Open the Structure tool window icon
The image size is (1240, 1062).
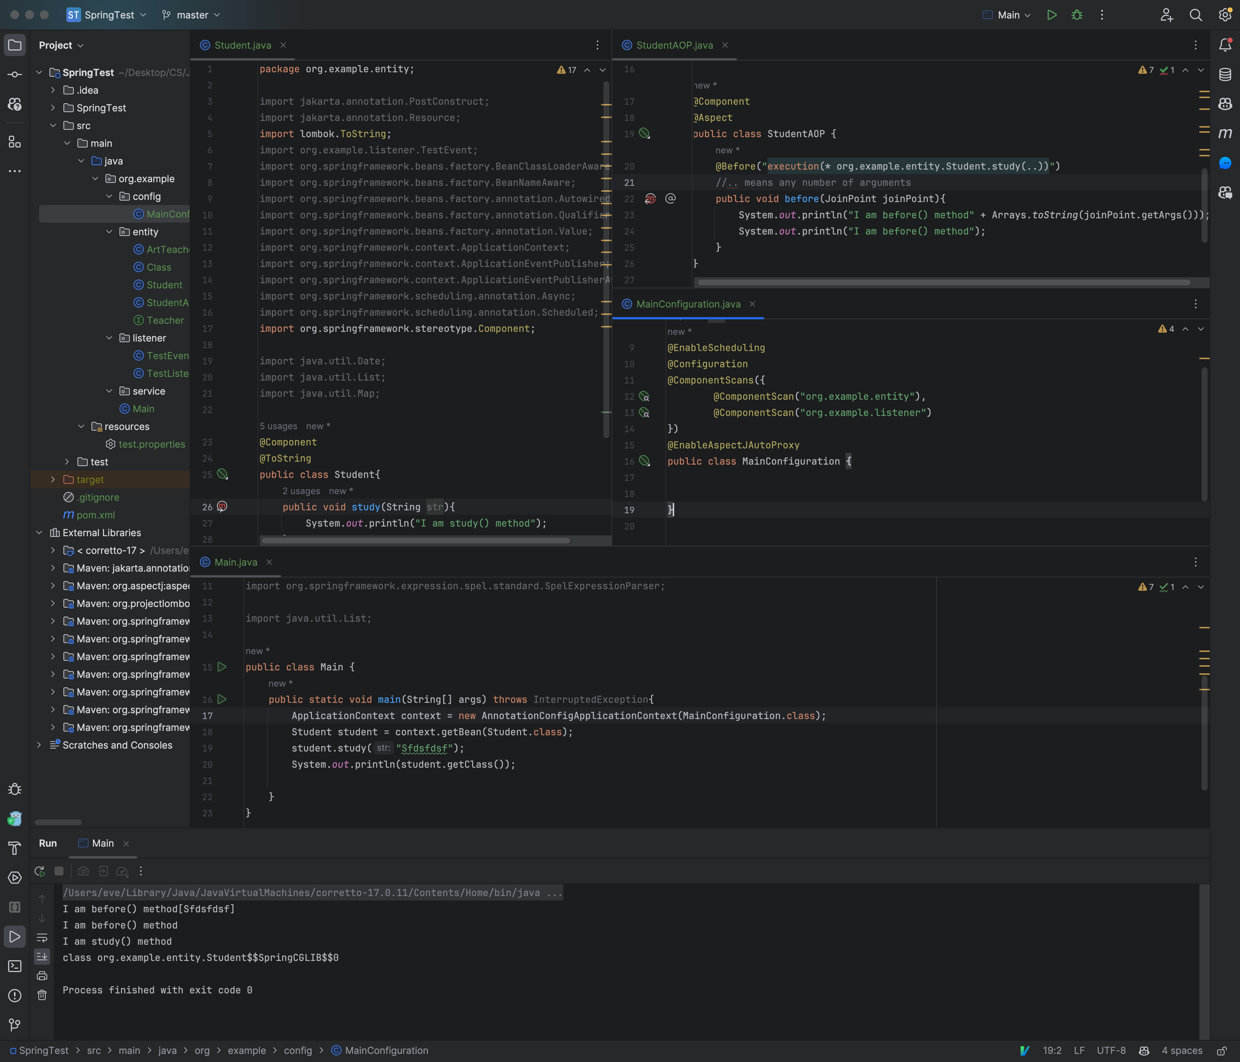(14, 141)
